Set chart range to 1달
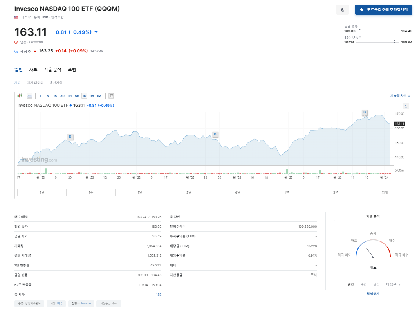417x311 pixels. click(x=140, y=192)
